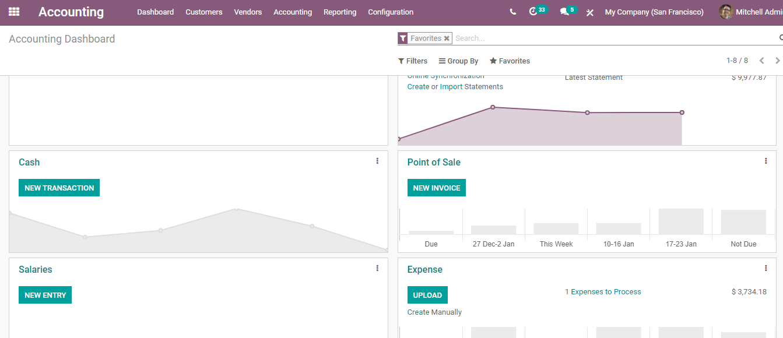This screenshot has width=783, height=338.
Task: Expand the Group By dropdown
Action: 459,61
